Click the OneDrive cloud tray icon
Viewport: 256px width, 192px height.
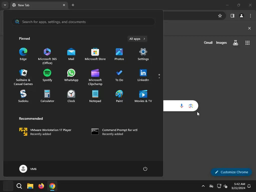pyautogui.click(x=211, y=186)
